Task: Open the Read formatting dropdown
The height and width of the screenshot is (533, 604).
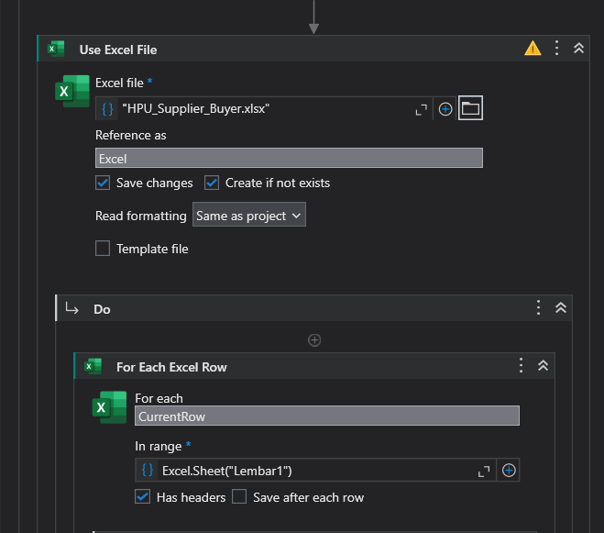Action: [249, 215]
